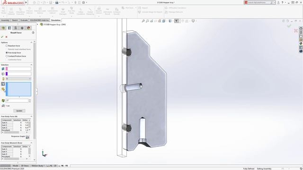This screenshot has width=303, height=170.
Task: Open the DisplayManager tab icon
Action: click(x=28, y=28)
